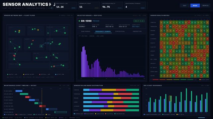Open the Raw Signal tab
This screenshot has width=213, height=119.
pyautogui.click(x=86, y=31)
